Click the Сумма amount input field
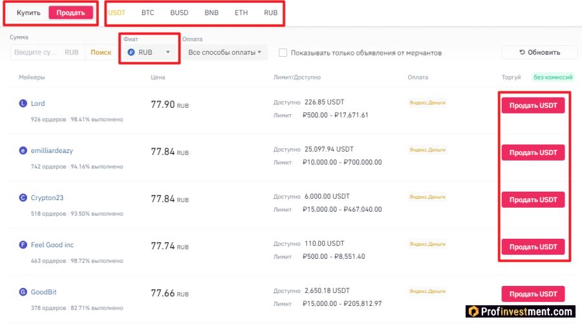The height and width of the screenshot is (324, 582). point(47,52)
